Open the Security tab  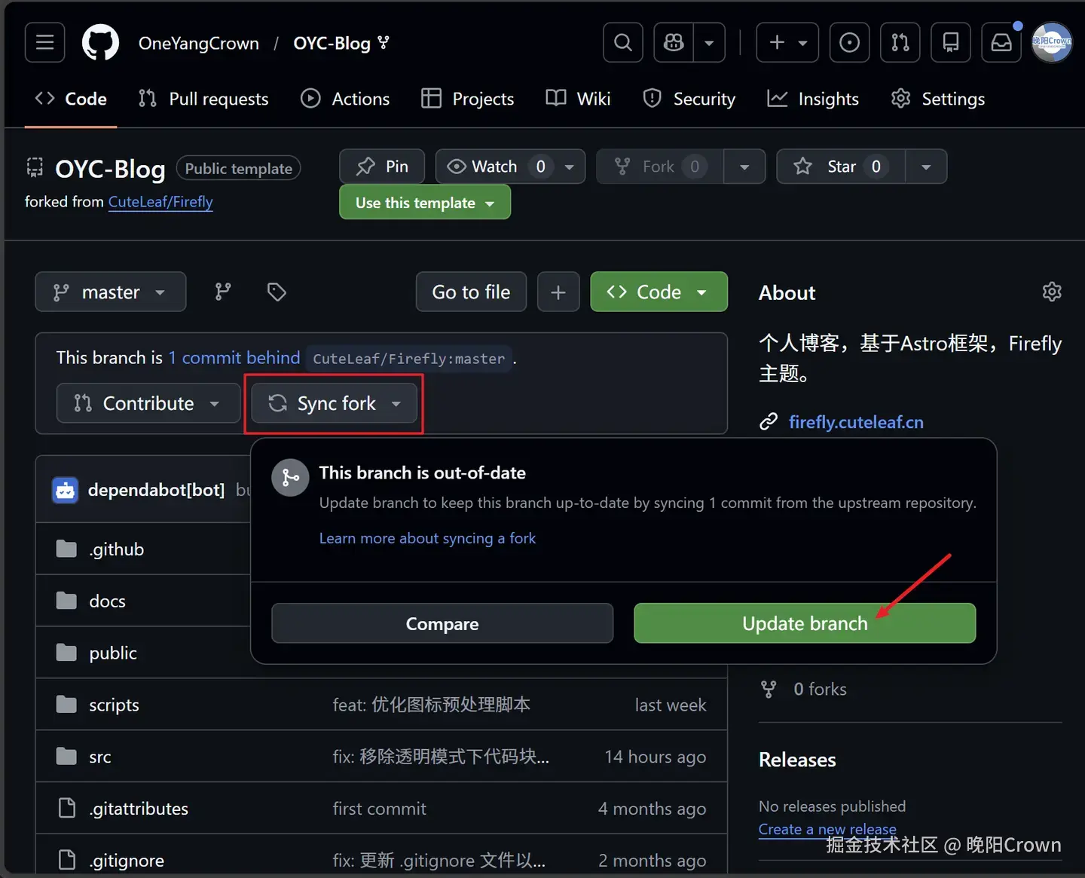click(689, 99)
